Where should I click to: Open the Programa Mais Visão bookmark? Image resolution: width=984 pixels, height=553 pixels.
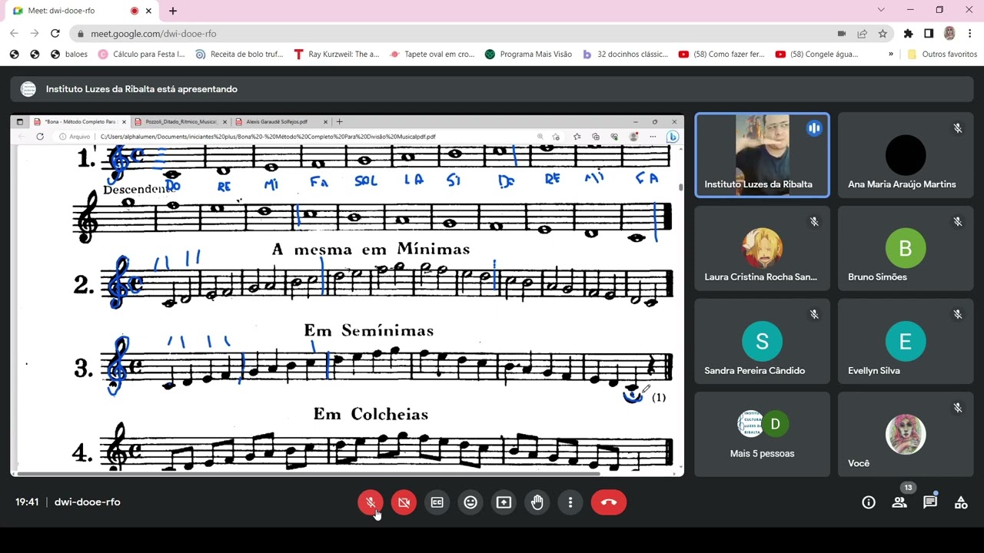point(528,55)
